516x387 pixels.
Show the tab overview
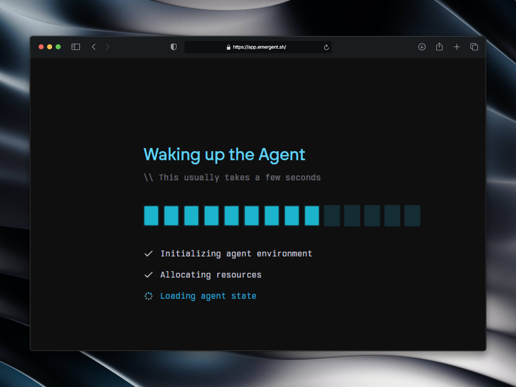(x=474, y=47)
